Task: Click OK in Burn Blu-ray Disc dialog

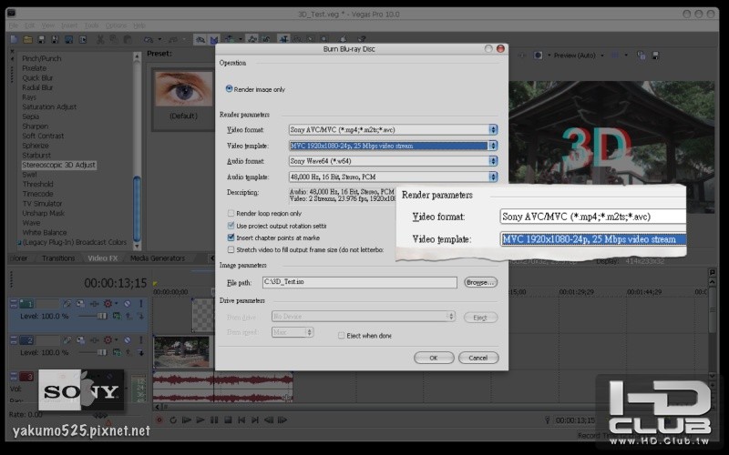Action: tap(434, 358)
